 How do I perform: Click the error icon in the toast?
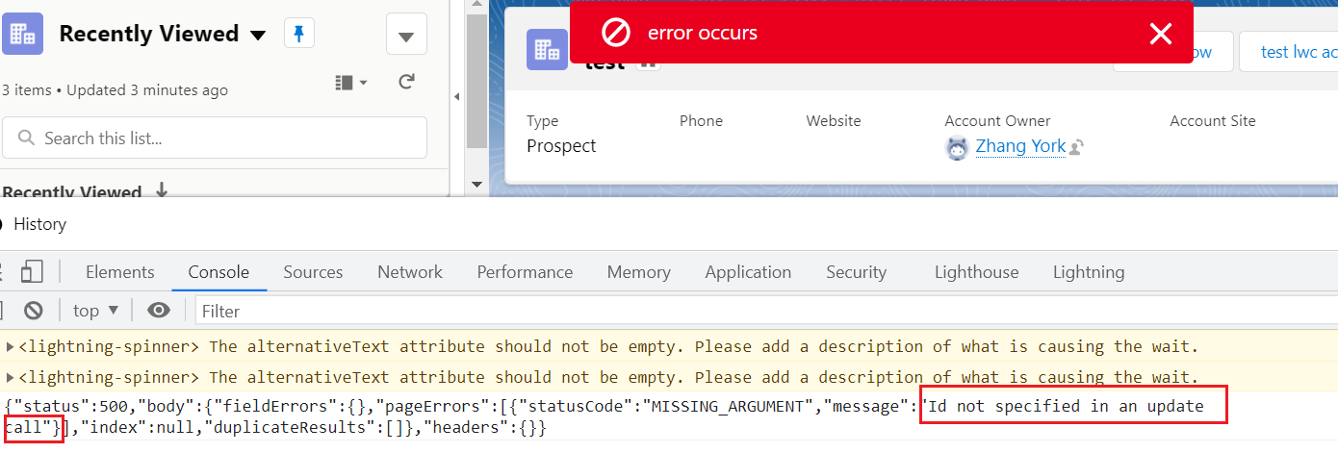pyautogui.click(x=615, y=33)
